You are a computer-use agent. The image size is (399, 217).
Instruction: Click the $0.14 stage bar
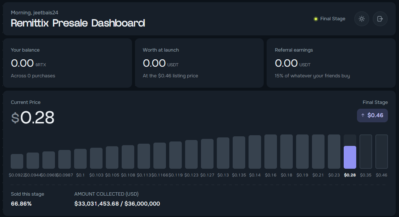click(x=255, y=152)
